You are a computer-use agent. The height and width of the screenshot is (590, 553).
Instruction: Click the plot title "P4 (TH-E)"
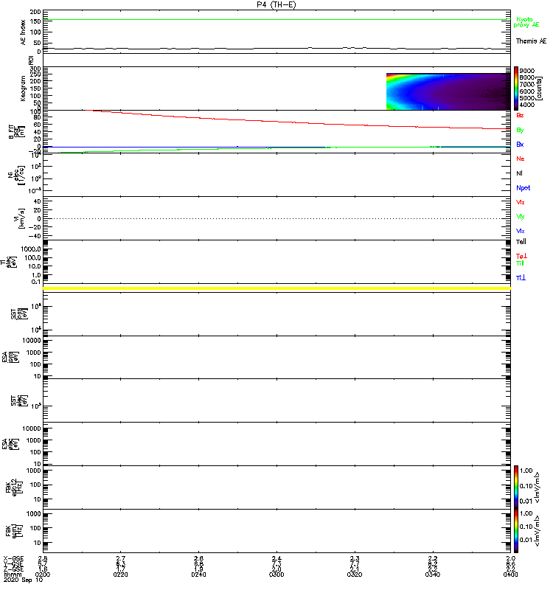coord(276,4)
